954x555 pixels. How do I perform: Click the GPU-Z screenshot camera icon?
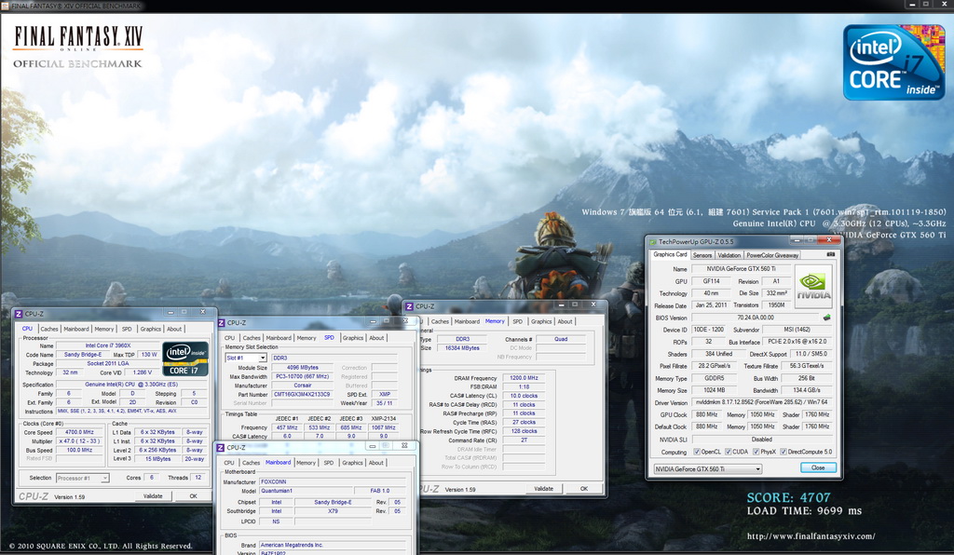coord(830,255)
